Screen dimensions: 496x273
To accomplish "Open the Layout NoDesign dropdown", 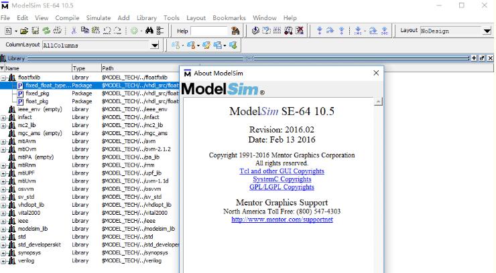I will (x=487, y=31).
